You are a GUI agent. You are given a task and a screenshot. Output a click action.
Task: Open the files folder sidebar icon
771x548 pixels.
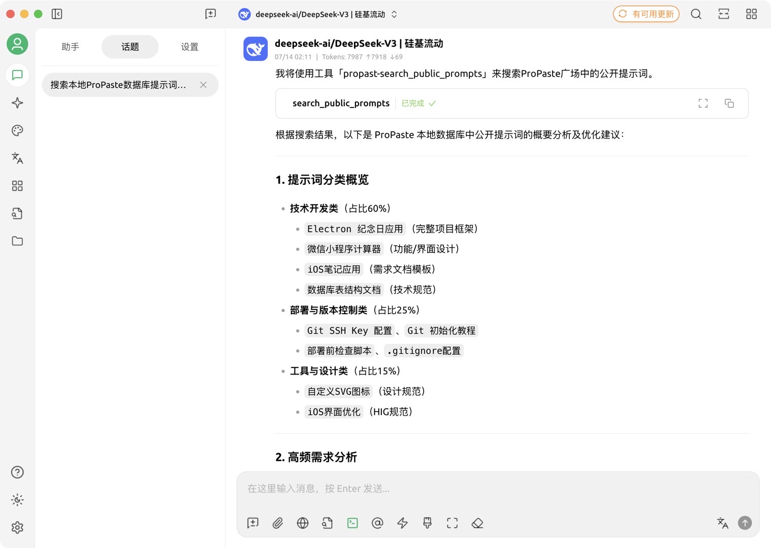pos(17,241)
